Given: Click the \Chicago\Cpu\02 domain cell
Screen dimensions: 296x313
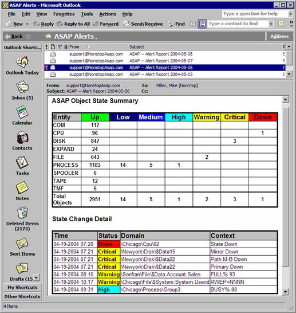Looking at the screenshot, I should tap(165, 244).
